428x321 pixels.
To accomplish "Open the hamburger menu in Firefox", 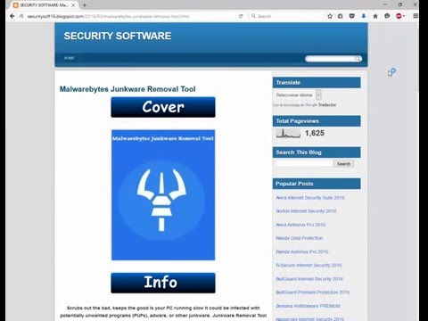I will click(416, 16).
